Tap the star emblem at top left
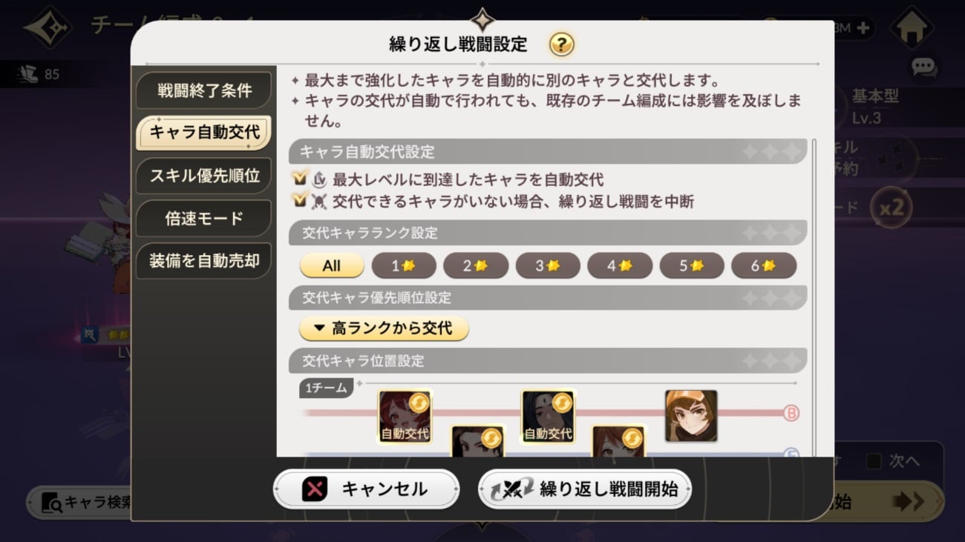This screenshot has width=965, height=542. point(47,27)
